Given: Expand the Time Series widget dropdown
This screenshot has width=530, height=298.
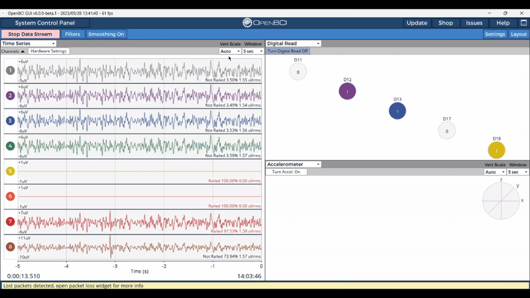Looking at the screenshot, I should point(28,44).
